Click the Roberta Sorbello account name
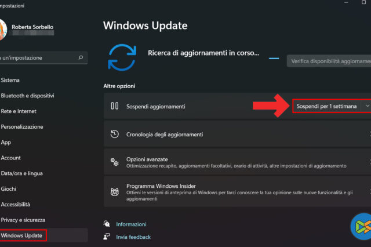The width and height of the screenshot is (371, 247). [32, 27]
